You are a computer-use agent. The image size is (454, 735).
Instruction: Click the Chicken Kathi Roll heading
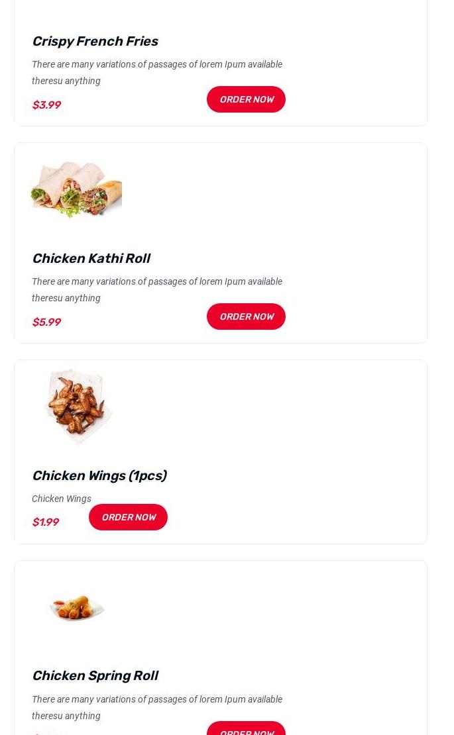pos(91,258)
